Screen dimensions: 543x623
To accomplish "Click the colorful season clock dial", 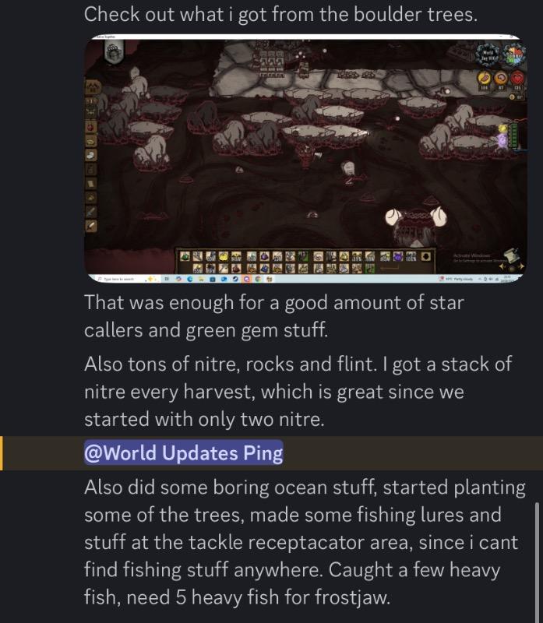I will pyautogui.click(x=514, y=55).
